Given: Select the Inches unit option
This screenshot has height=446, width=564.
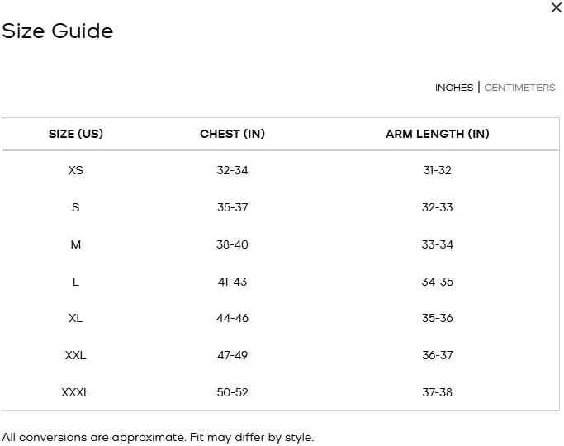Looking at the screenshot, I should tap(454, 88).
